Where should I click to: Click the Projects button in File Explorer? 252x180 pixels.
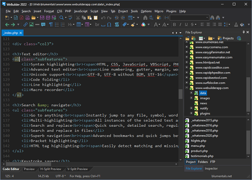pyautogui.click(x=226, y=38)
